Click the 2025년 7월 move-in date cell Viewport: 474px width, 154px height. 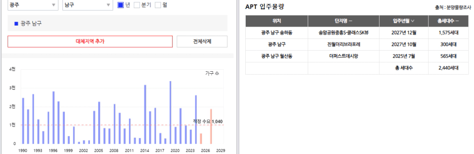(x=404, y=56)
